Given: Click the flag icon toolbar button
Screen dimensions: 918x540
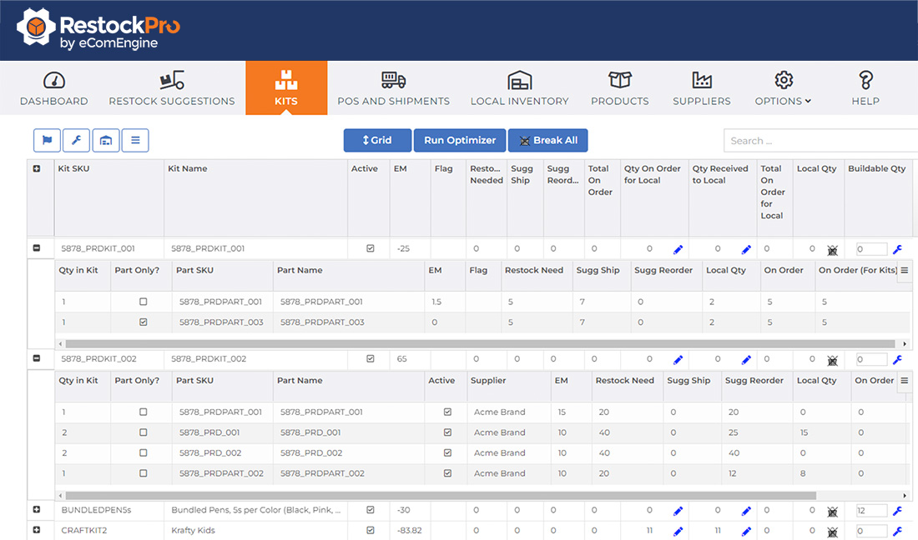Looking at the screenshot, I should point(47,141).
